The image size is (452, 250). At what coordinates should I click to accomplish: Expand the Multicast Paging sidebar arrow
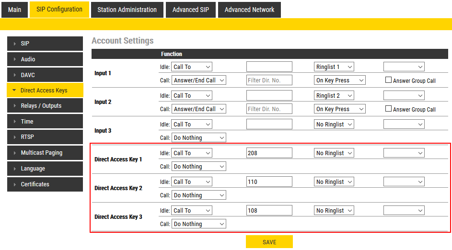click(x=14, y=153)
